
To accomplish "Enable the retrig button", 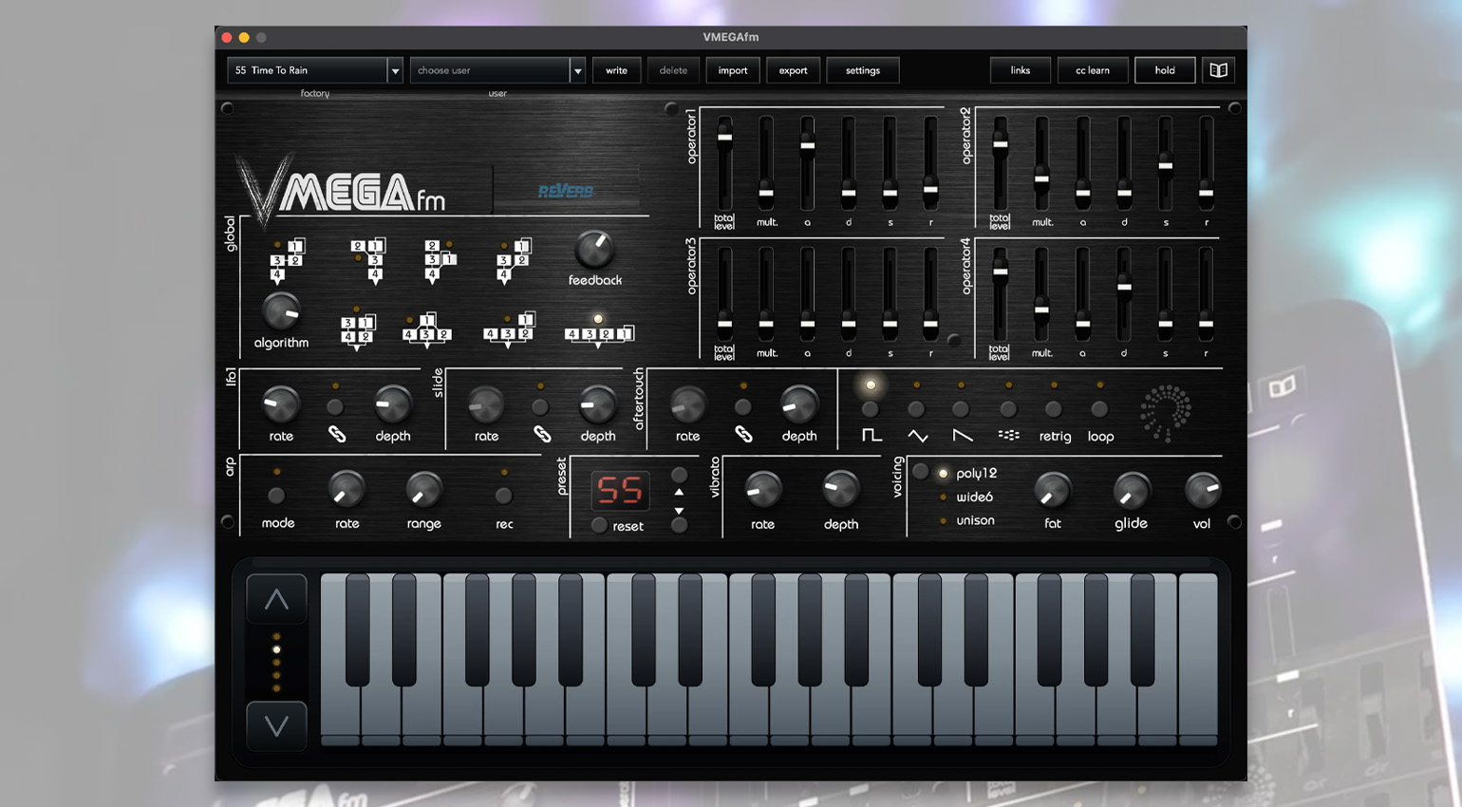I will [1053, 409].
